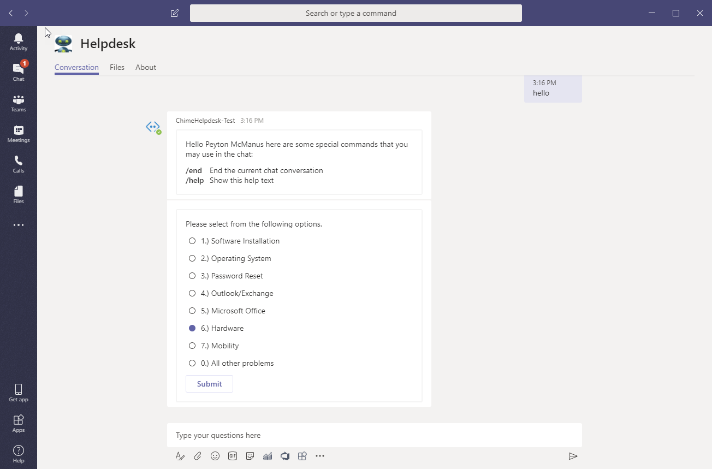The height and width of the screenshot is (469, 712).
Task: Switch to the Files tab
Action: pyautogui.click(x=117, y=67)
